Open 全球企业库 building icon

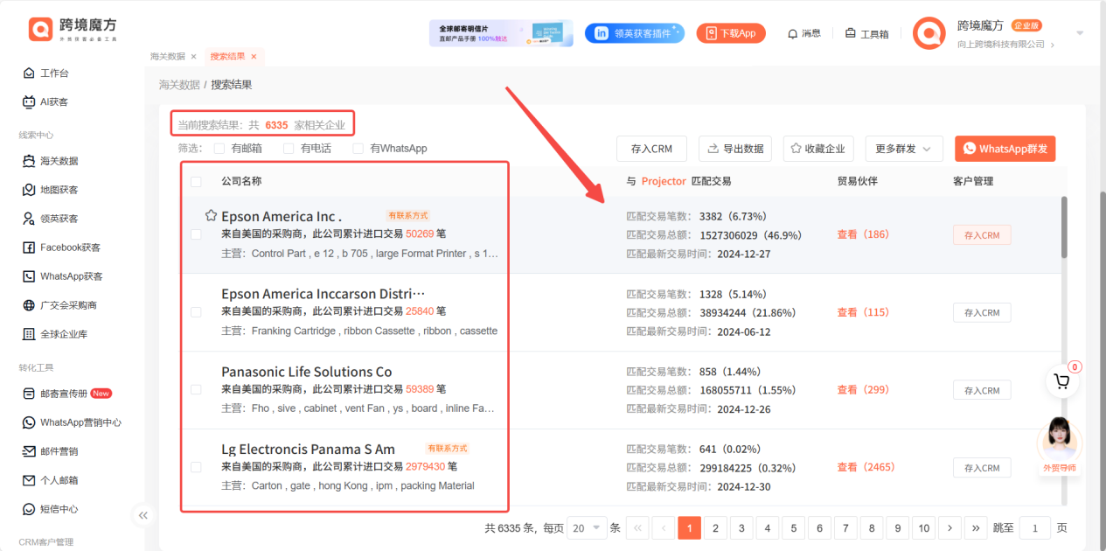[29, 334]
